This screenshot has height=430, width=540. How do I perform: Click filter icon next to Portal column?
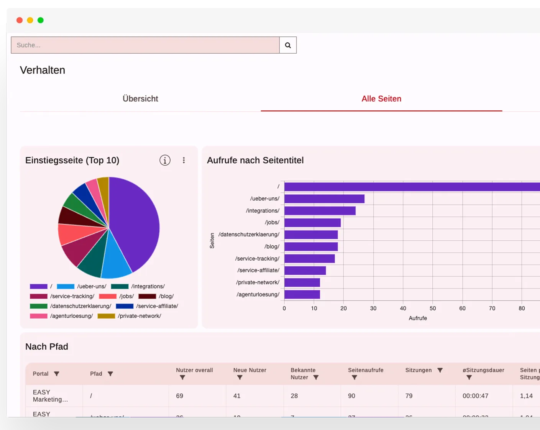pos(57,374)
